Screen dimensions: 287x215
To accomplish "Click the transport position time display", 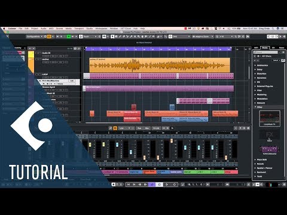I will tap(195, 185).
